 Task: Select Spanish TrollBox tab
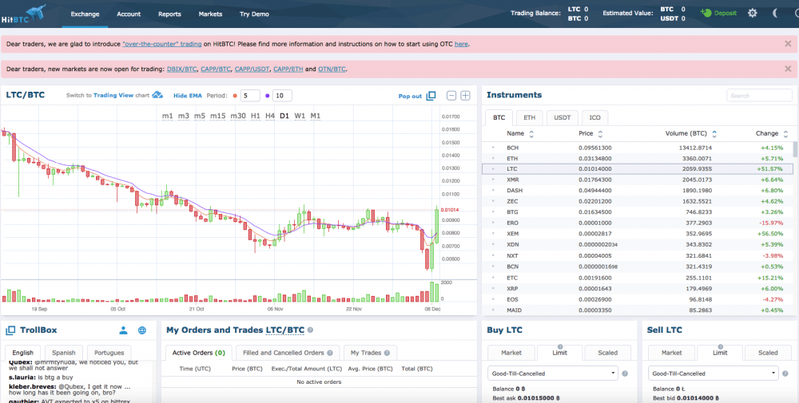pyautogui.click(x=64, y=353)
